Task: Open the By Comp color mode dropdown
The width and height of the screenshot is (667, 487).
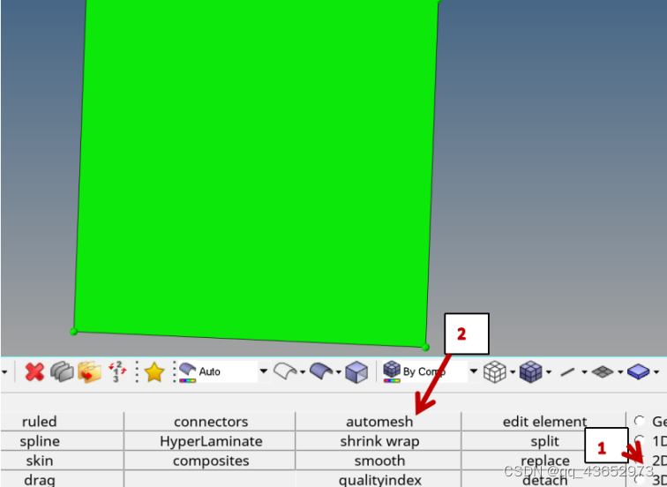Action: pyautogui.click(x=474, y=371)
